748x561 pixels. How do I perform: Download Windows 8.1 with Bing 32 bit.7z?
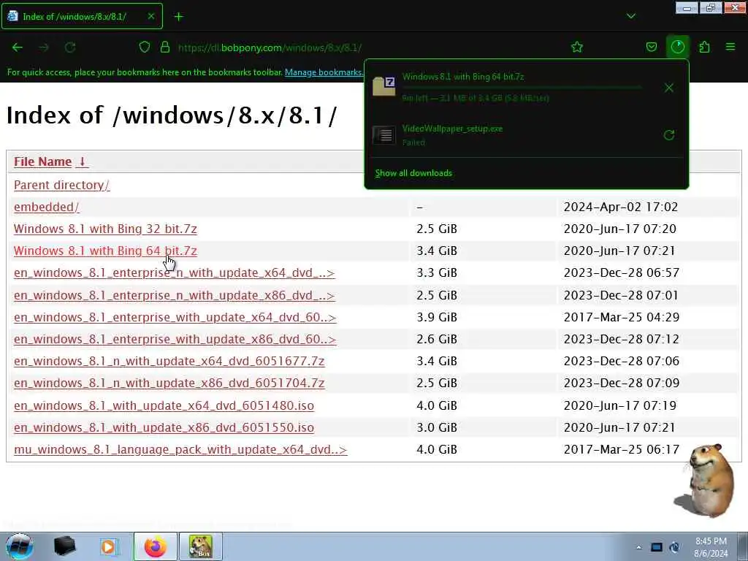(x=105, y=229)
